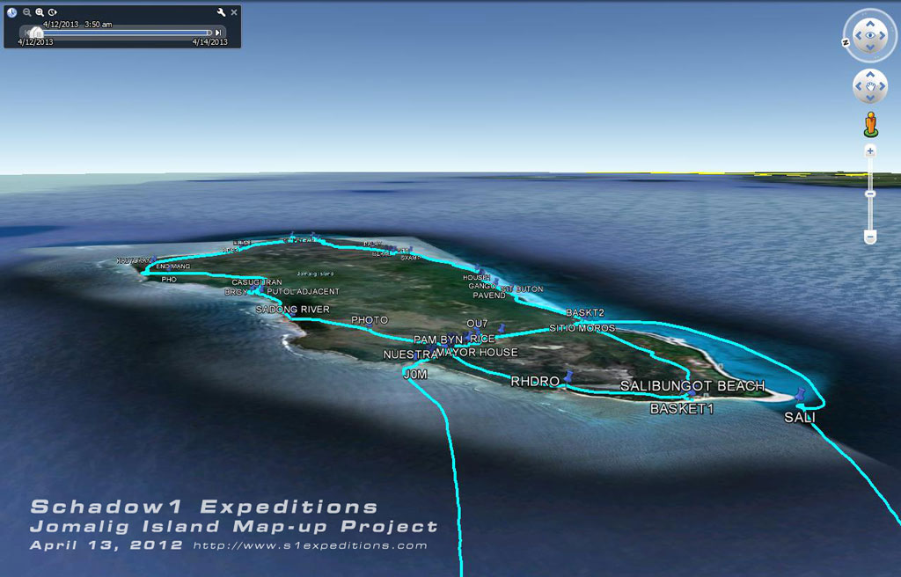901x577 pixels.
Task: Zoom in using the plus button on zoom slider
Action: (870, 151)
